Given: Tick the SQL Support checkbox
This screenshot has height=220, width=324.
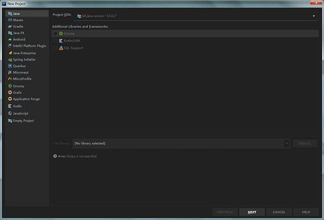Looking at the screenshot, I should tap(56, 48).
